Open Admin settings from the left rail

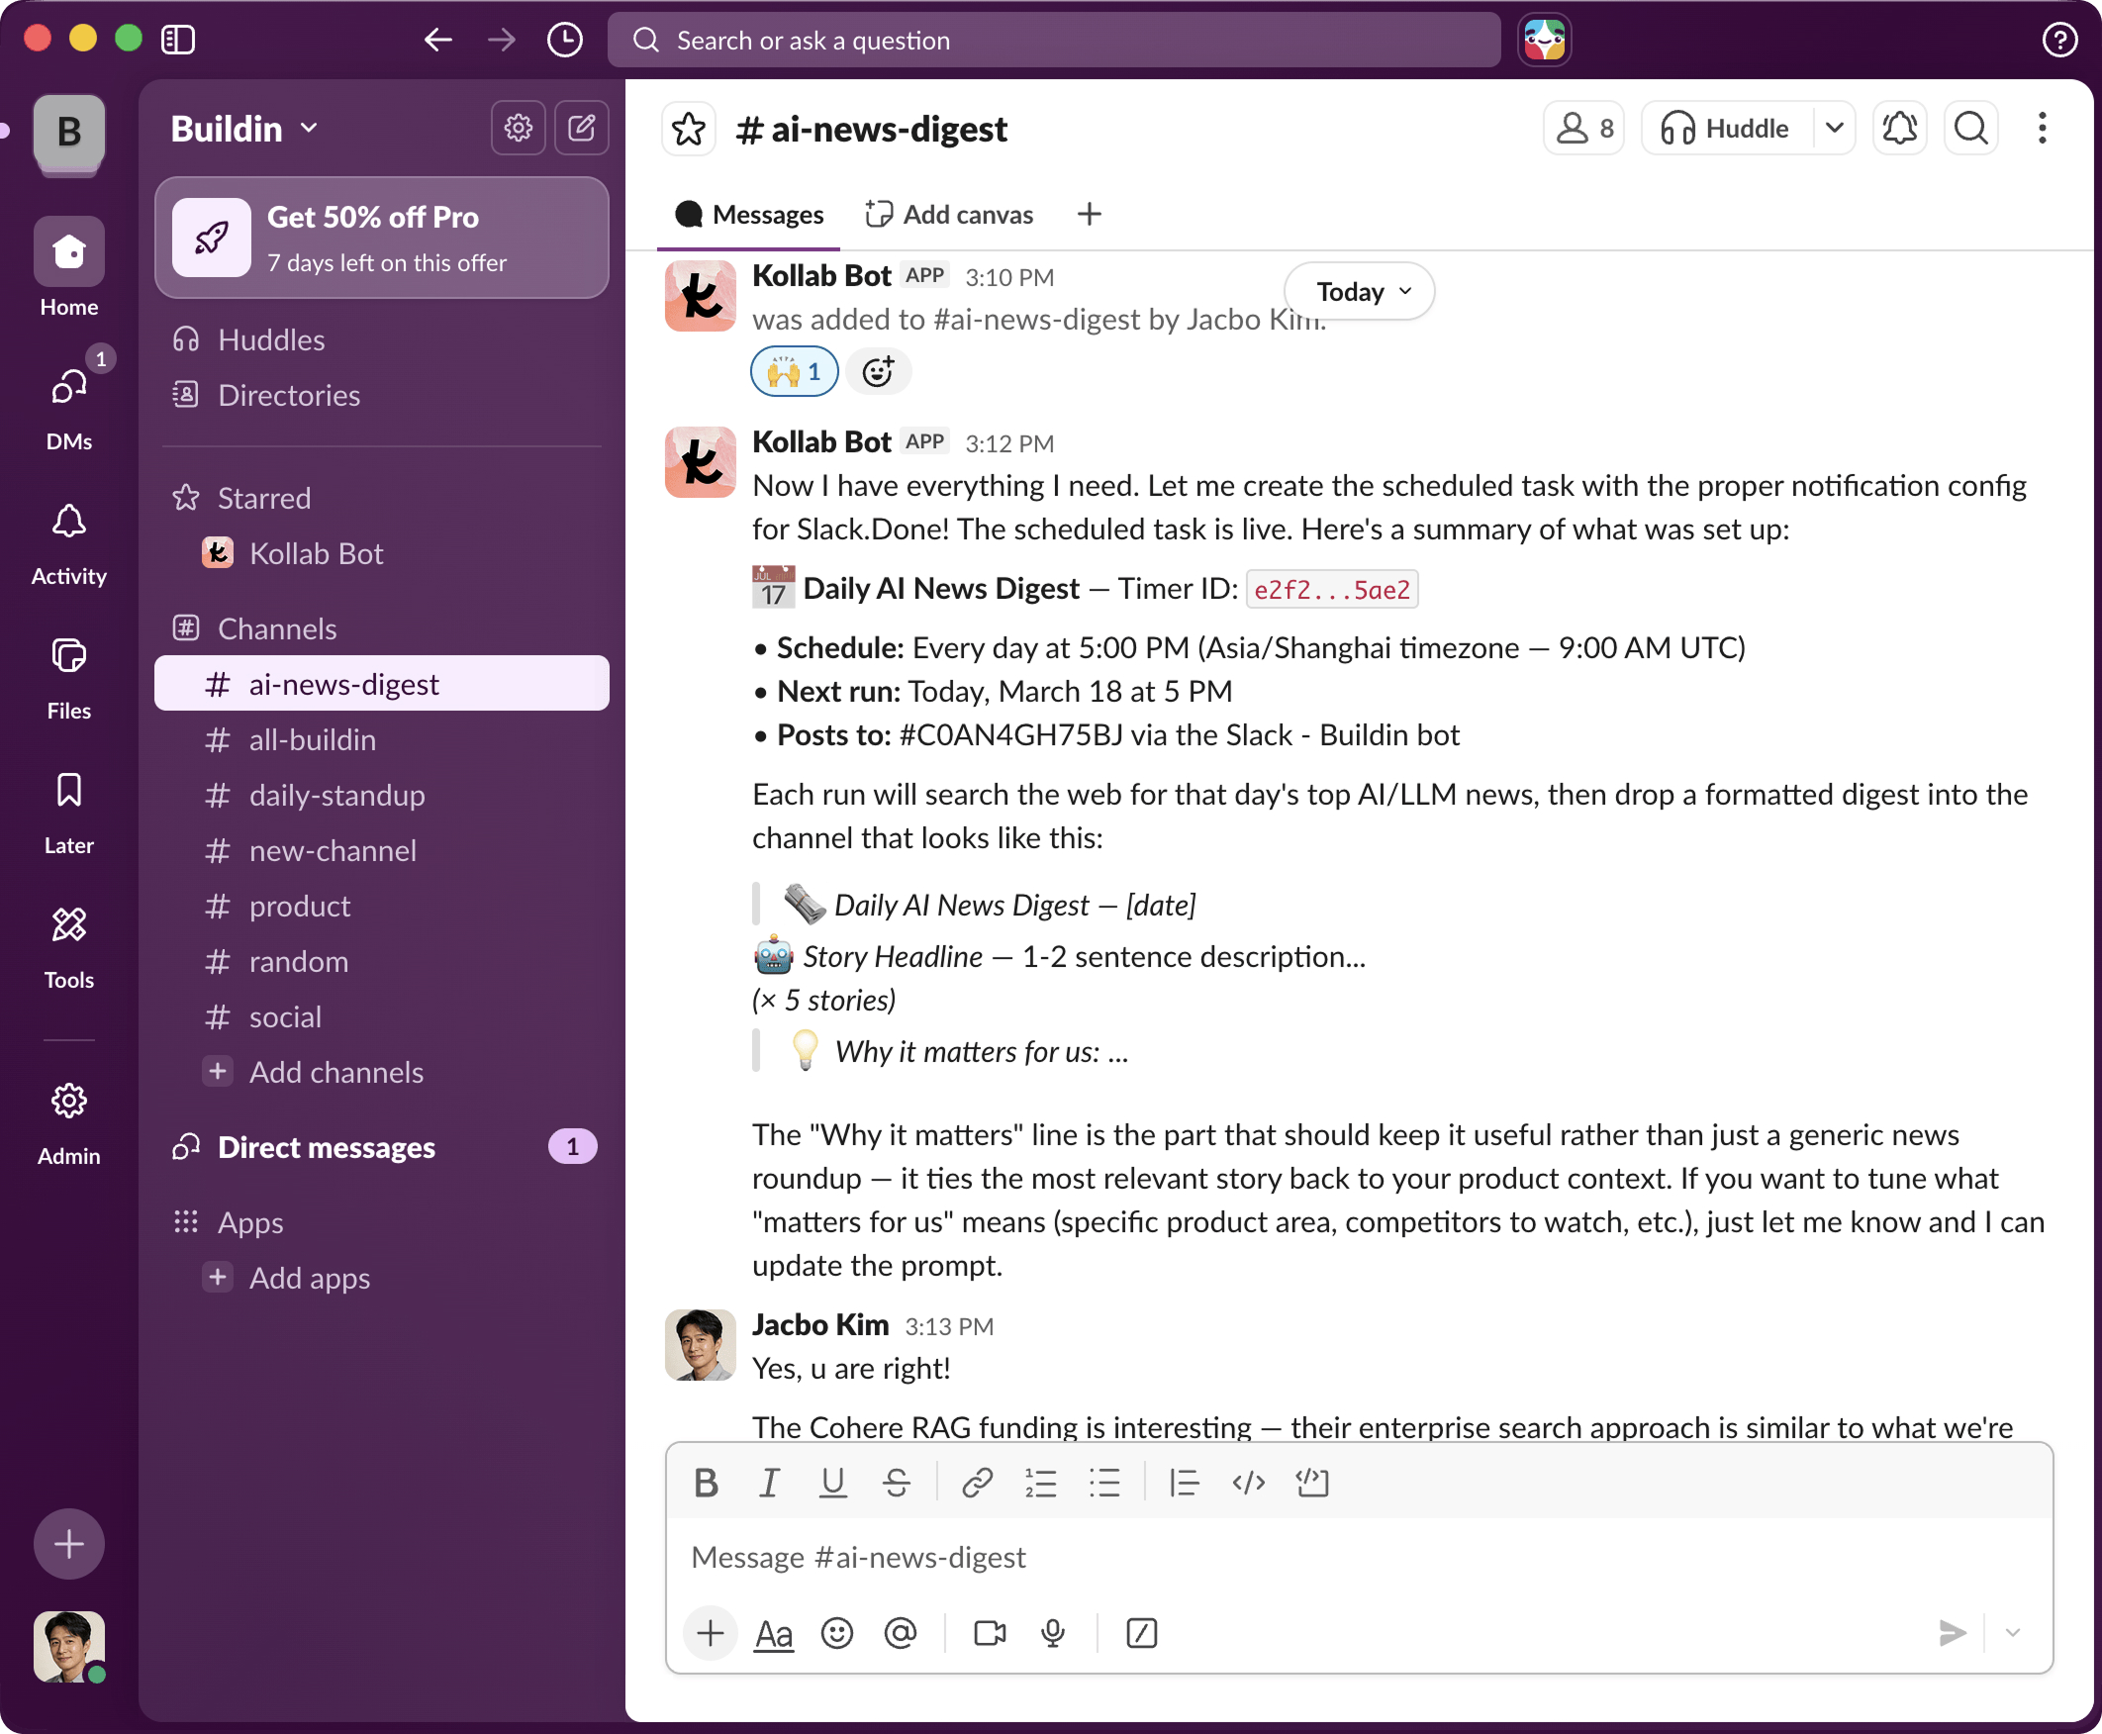click(68, 1101)
